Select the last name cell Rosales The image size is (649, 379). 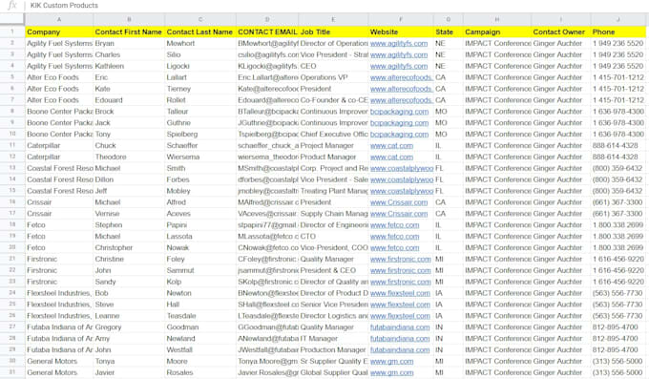(x=200, y=372)
